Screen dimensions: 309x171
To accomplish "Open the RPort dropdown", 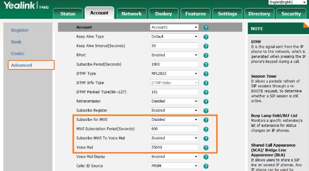I will 174,55.
